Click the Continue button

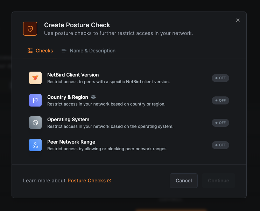(218, 181)
